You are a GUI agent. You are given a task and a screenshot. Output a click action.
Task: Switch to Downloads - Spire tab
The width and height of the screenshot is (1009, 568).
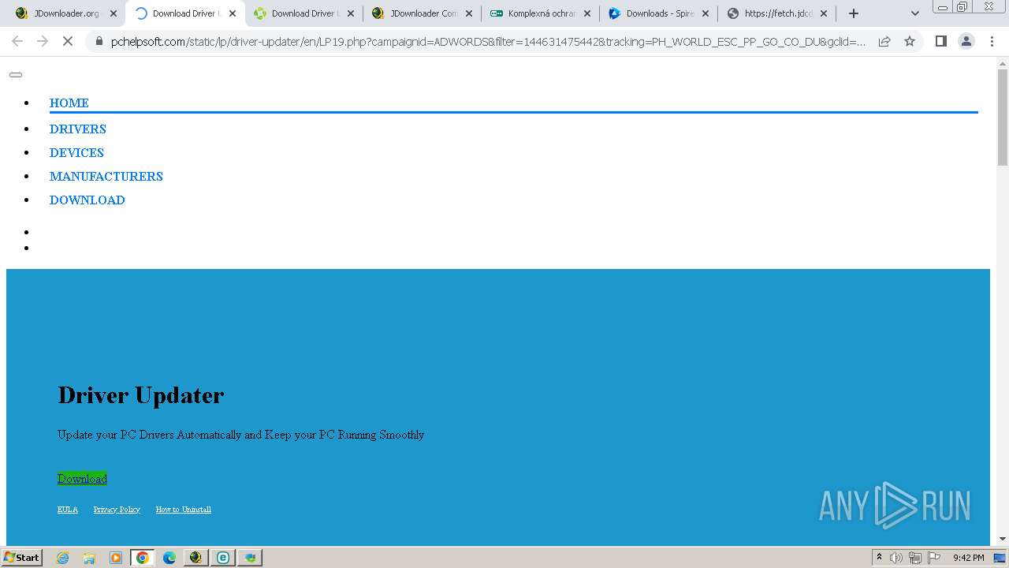660,13
